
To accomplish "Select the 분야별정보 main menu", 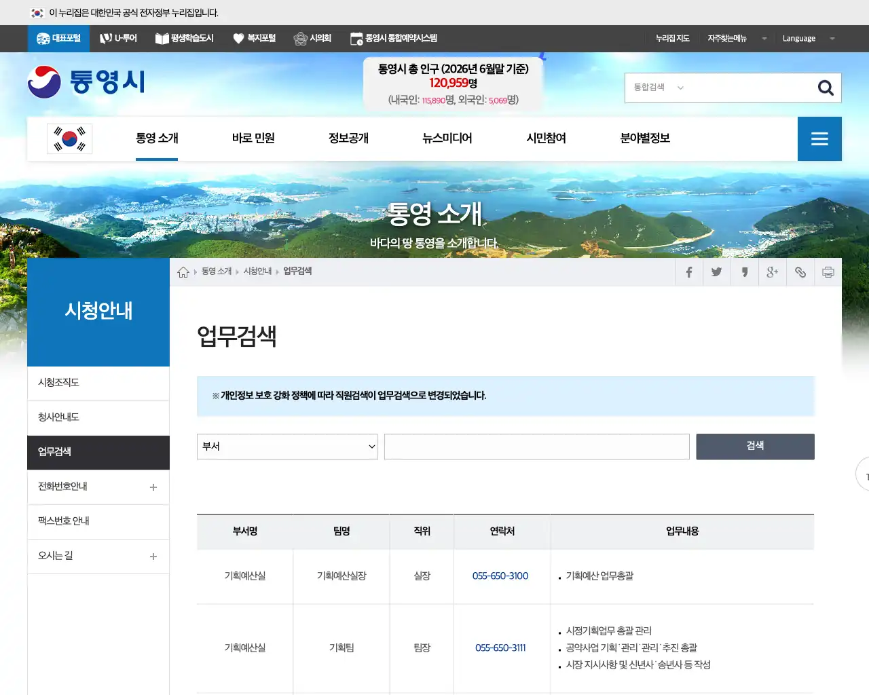I will 645,138.
